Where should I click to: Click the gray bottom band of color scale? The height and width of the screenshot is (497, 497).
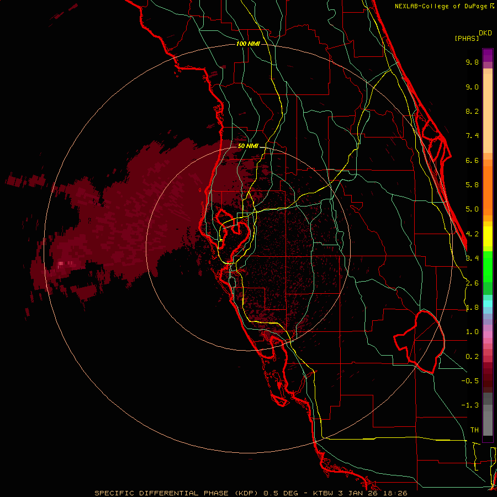(488, 421)
